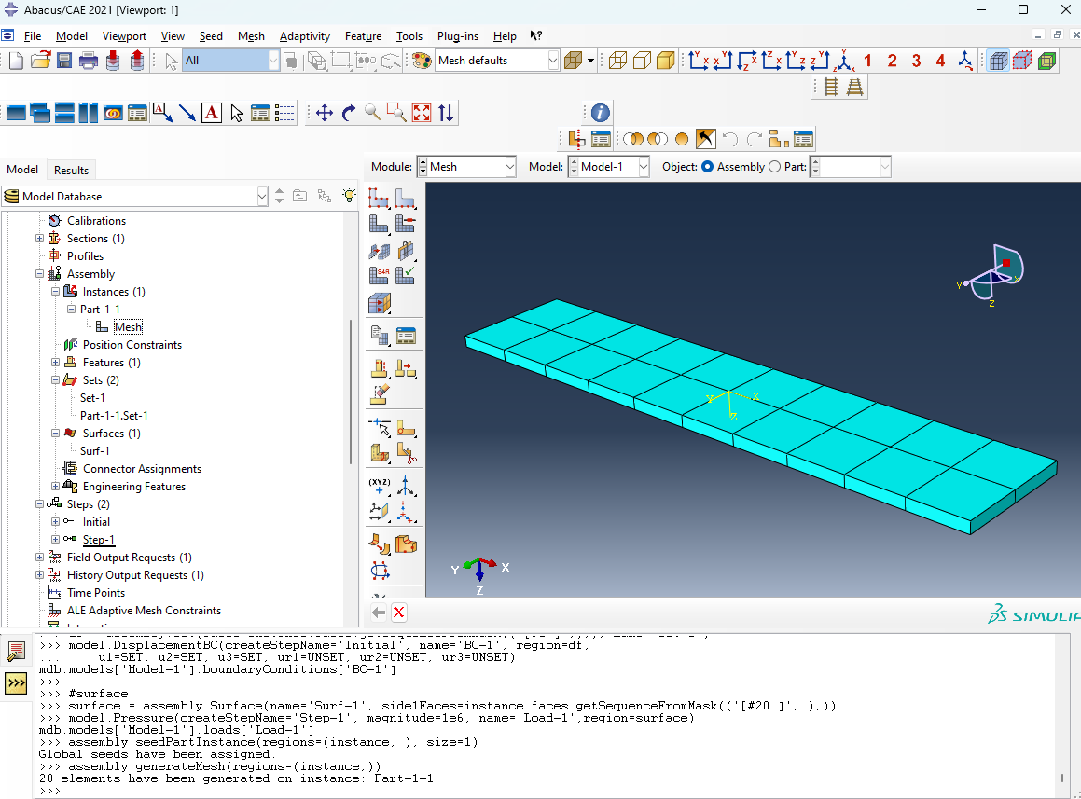Expand the Field Output Requests tree node

click(x=39, y=558)
